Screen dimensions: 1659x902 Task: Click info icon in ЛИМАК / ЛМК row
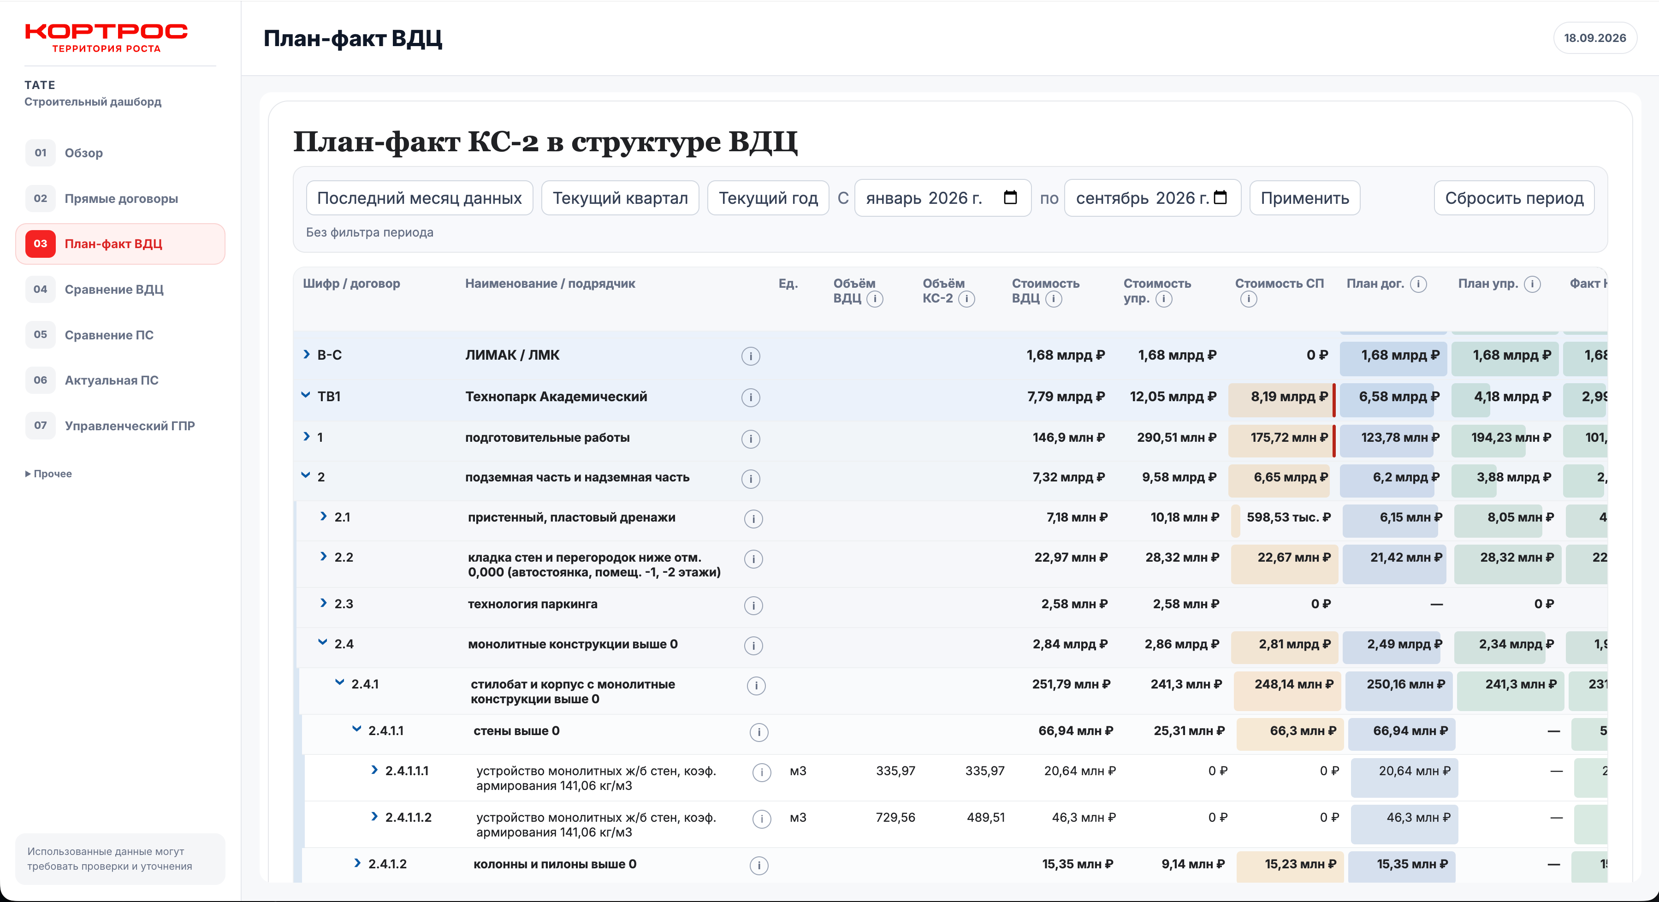point(750,356)
